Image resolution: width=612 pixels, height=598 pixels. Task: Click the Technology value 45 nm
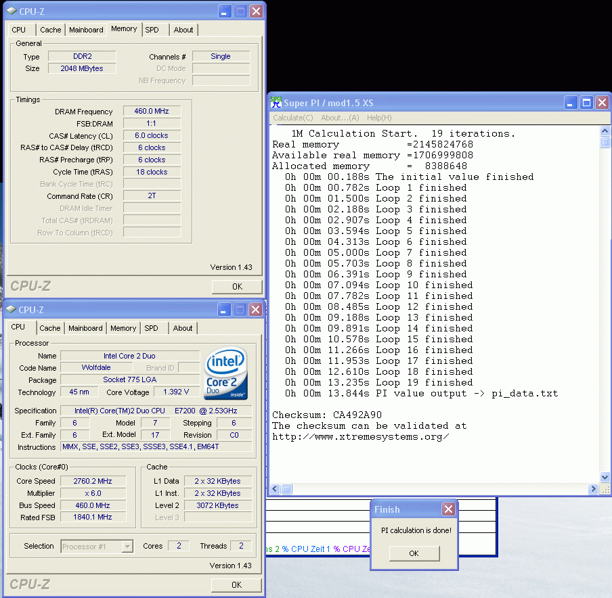(79, 392)
